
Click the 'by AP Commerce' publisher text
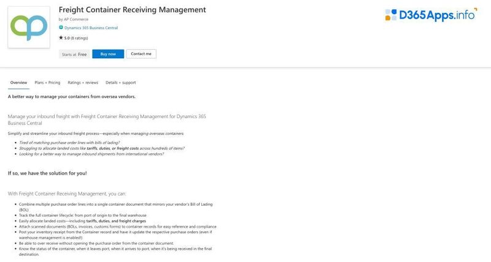[x=74, y=20]
